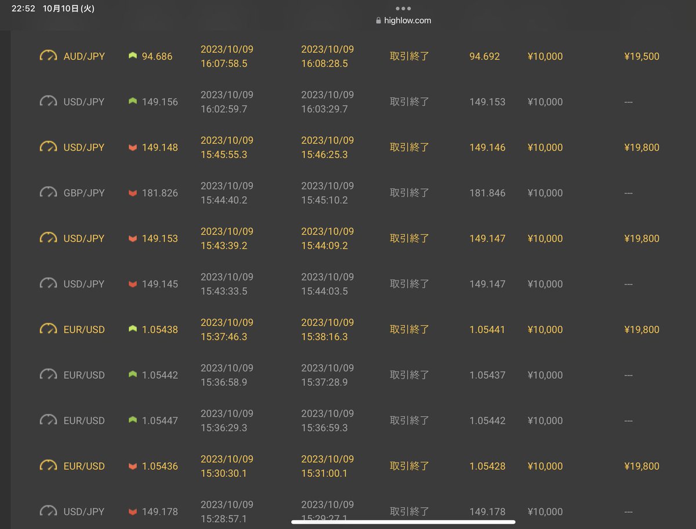This screenshot has width=696, height=529.
Task: Click red down arrow beside 1.05436
Action: point(133,466)
